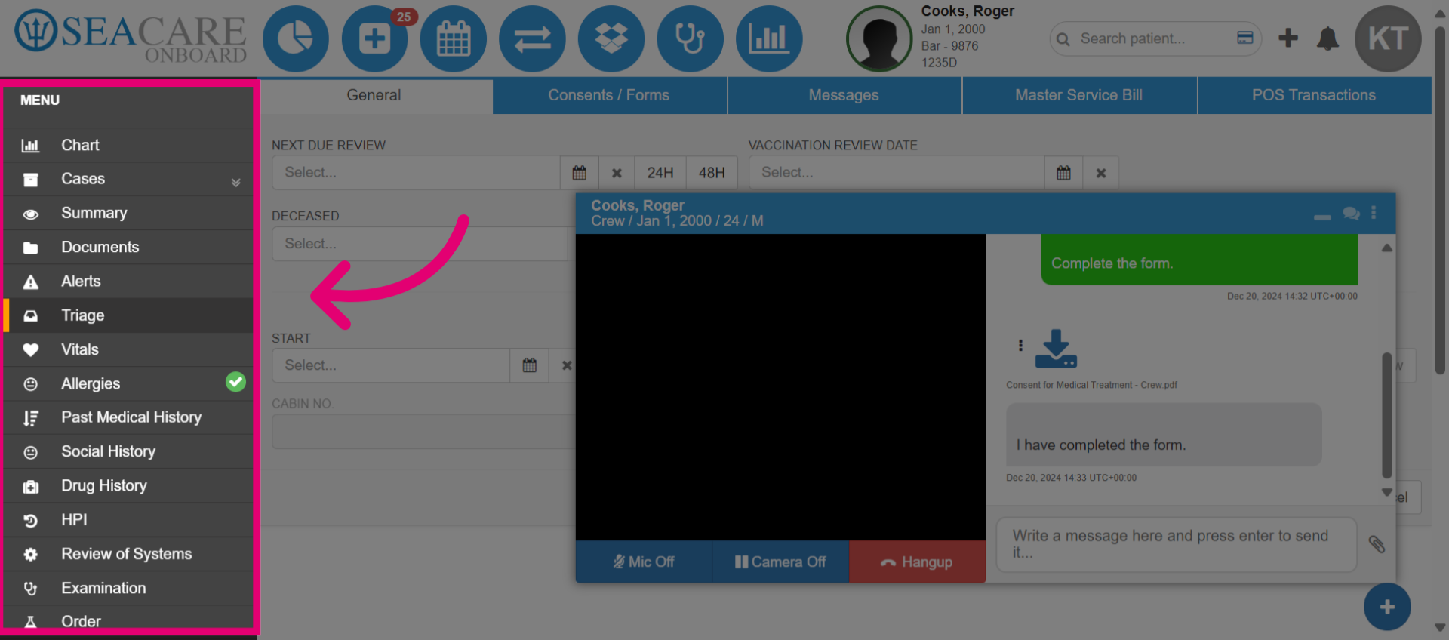Minimize the Cooks, Roger call window

tap(1322, 217)
